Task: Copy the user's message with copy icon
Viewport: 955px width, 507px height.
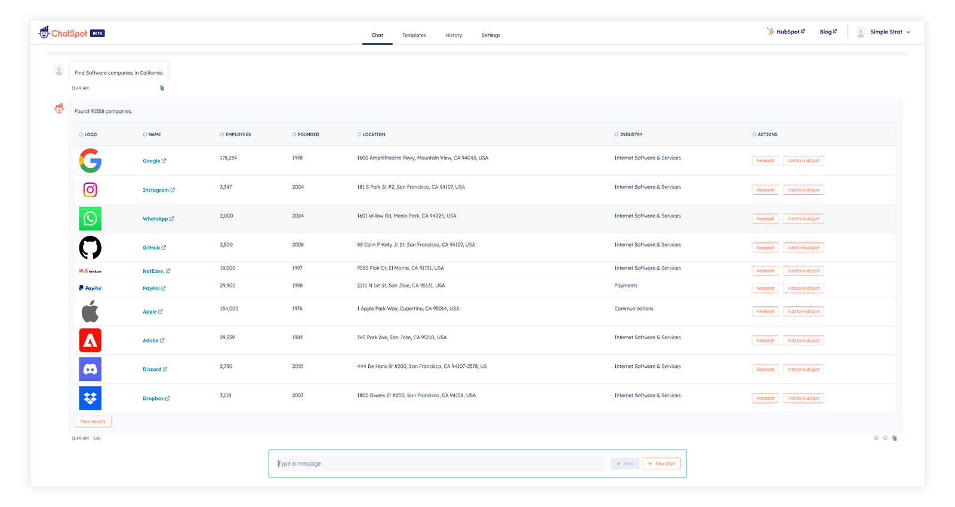Action: [162, 88]
